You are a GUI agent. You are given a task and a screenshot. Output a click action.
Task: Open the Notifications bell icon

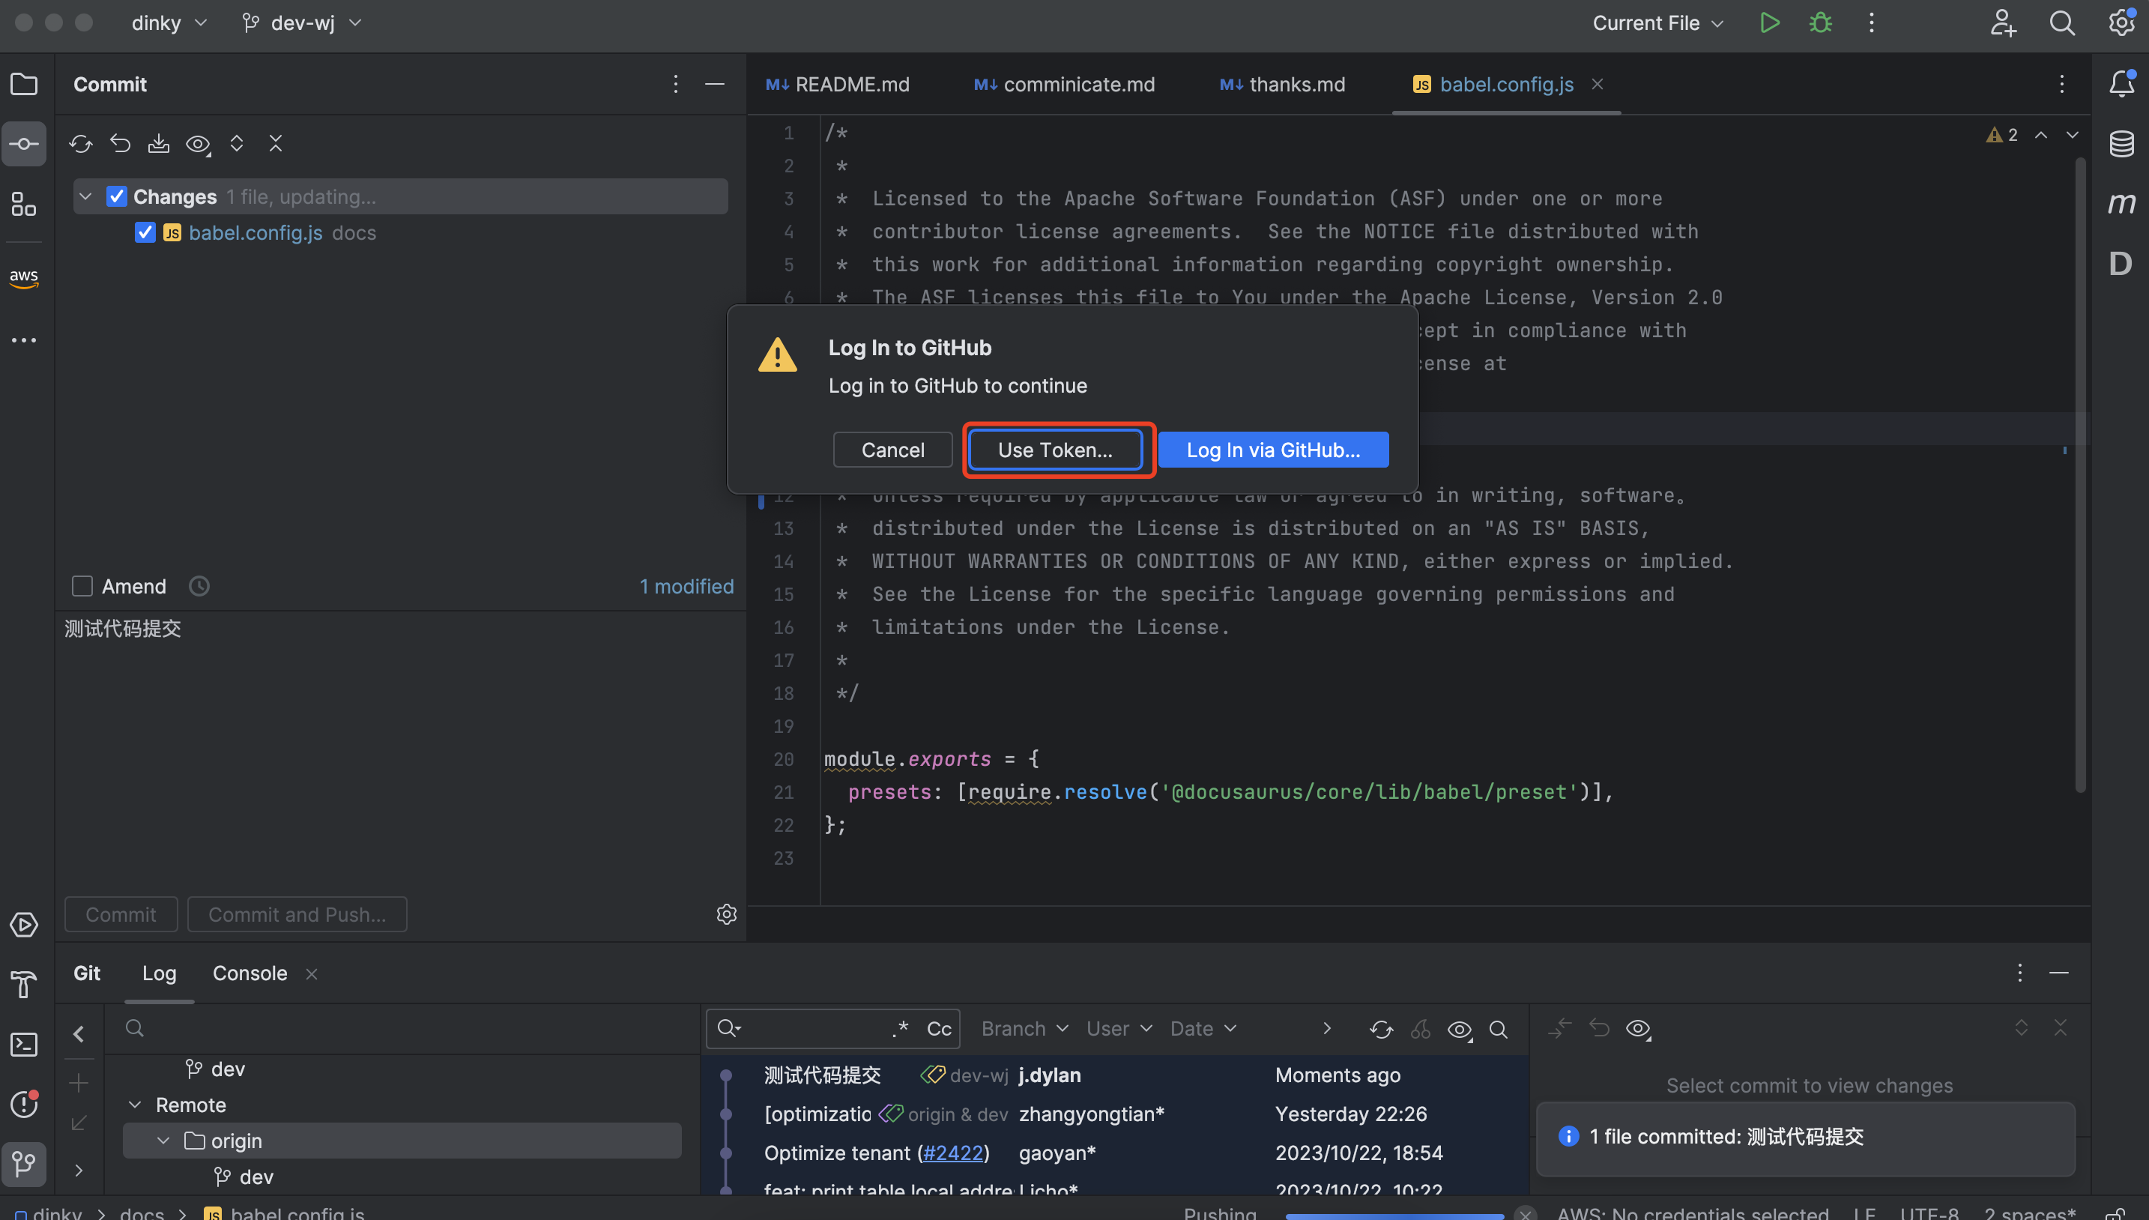[x=2121, y=83]
